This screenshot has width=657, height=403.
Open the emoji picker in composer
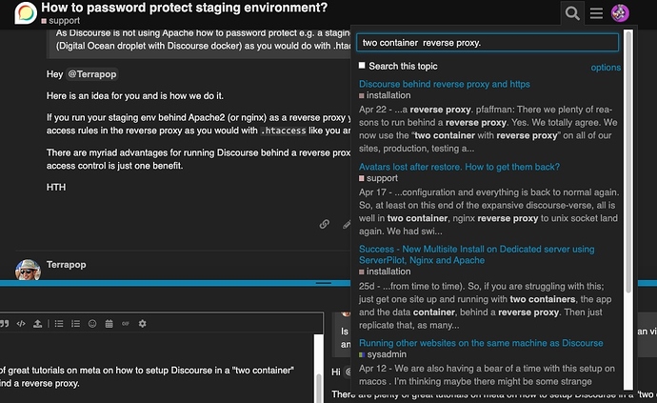click(x=92, y=324)
